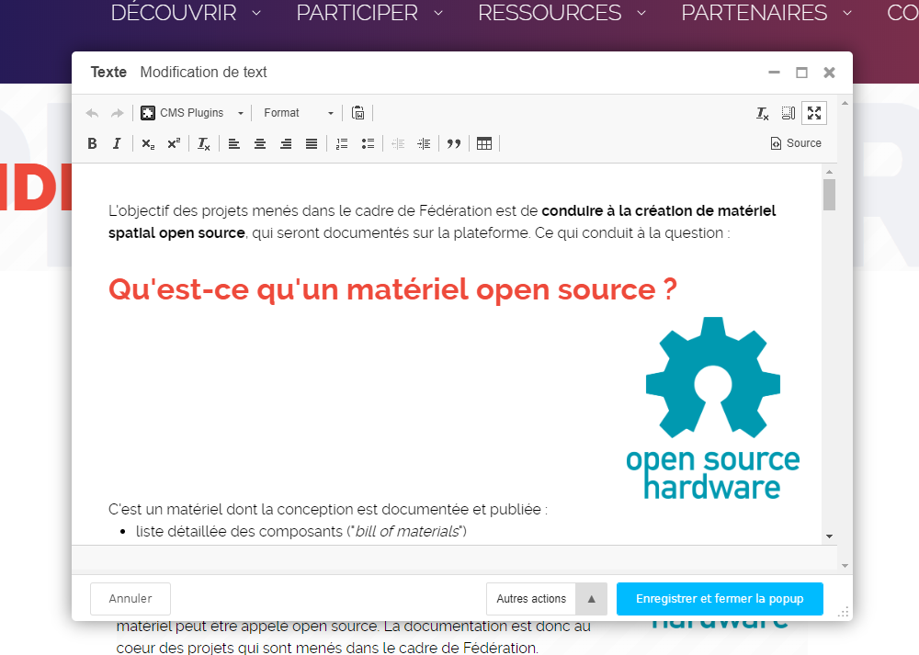Insert a block quote
This screenshot has width=919, height=655.
click(453, 143)
